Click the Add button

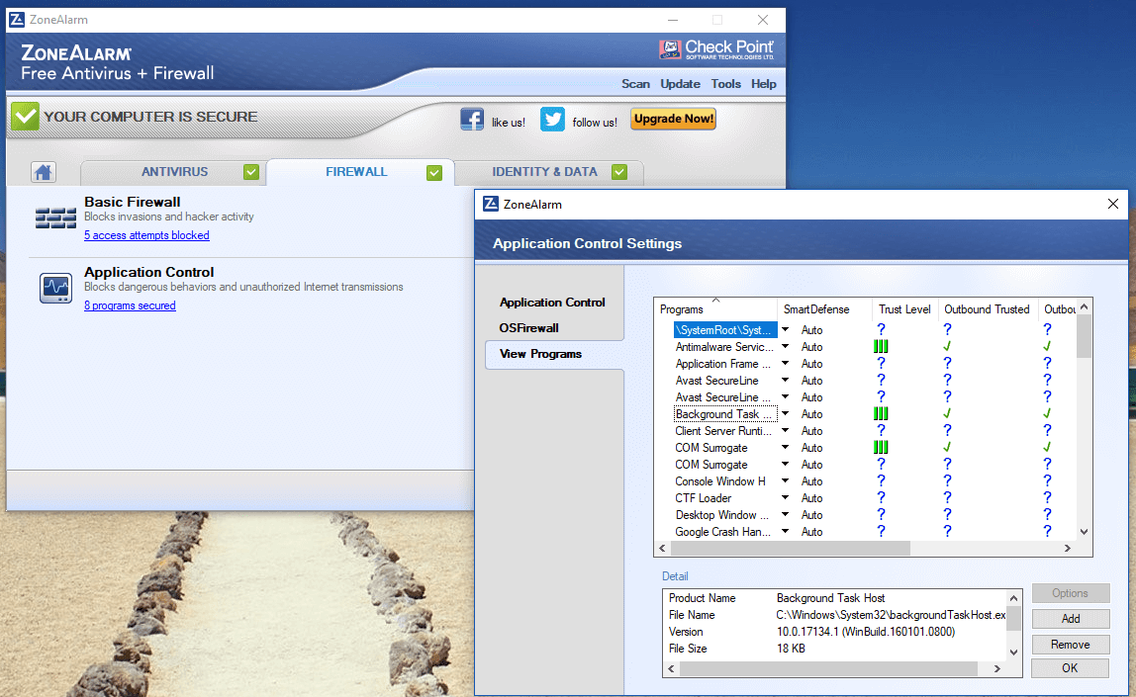[1071, 619]
